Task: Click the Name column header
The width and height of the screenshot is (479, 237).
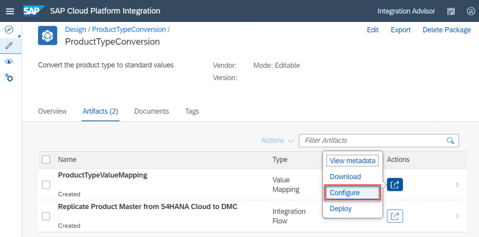Action: pyautogui.click(x=67, y=159)
